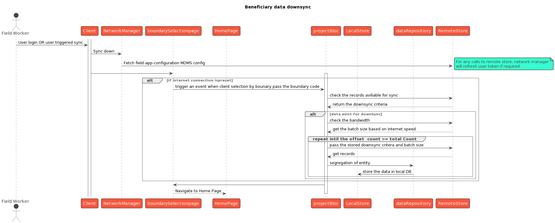
Task: Click the diagram title Beneficiary data downsync
Action: tap(277, 7)
